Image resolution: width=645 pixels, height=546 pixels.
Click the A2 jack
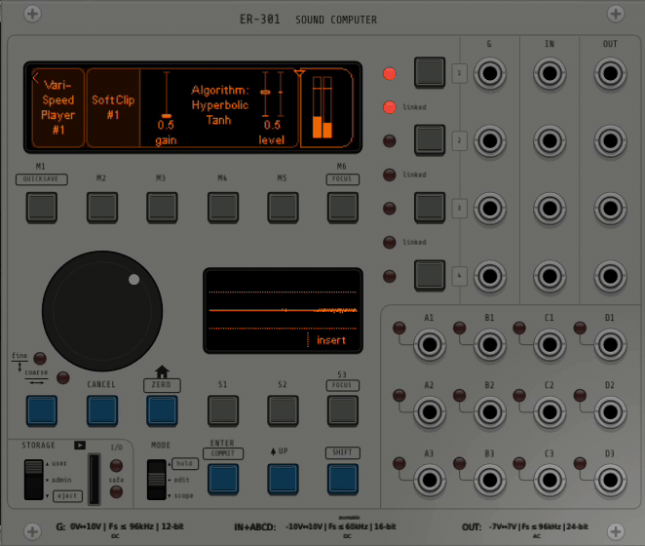(430, 411)
